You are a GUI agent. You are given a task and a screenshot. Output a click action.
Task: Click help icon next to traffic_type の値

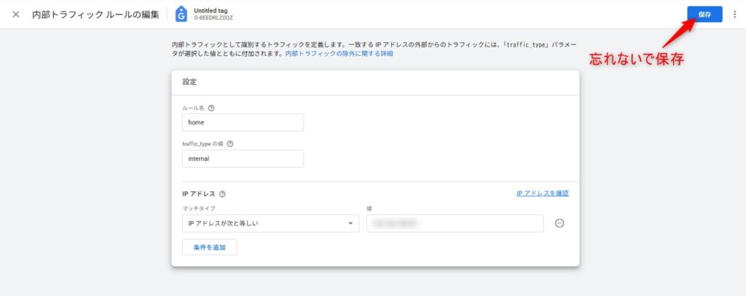coord(230,144)
